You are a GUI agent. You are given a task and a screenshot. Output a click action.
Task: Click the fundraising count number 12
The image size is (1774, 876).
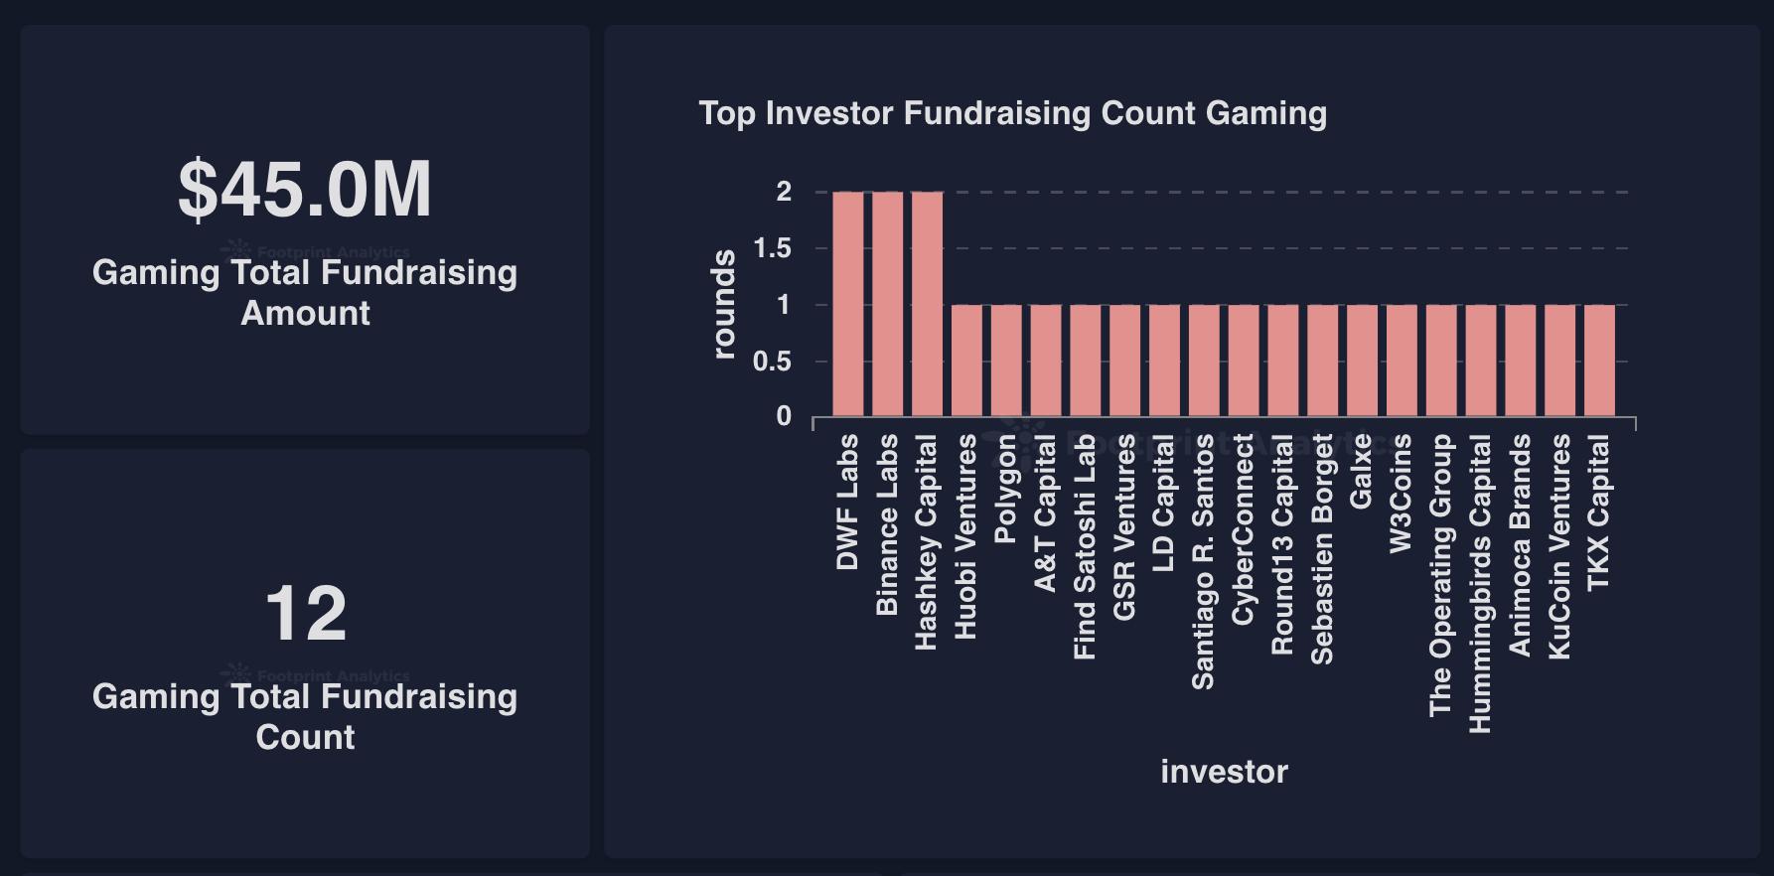(305, 614)
